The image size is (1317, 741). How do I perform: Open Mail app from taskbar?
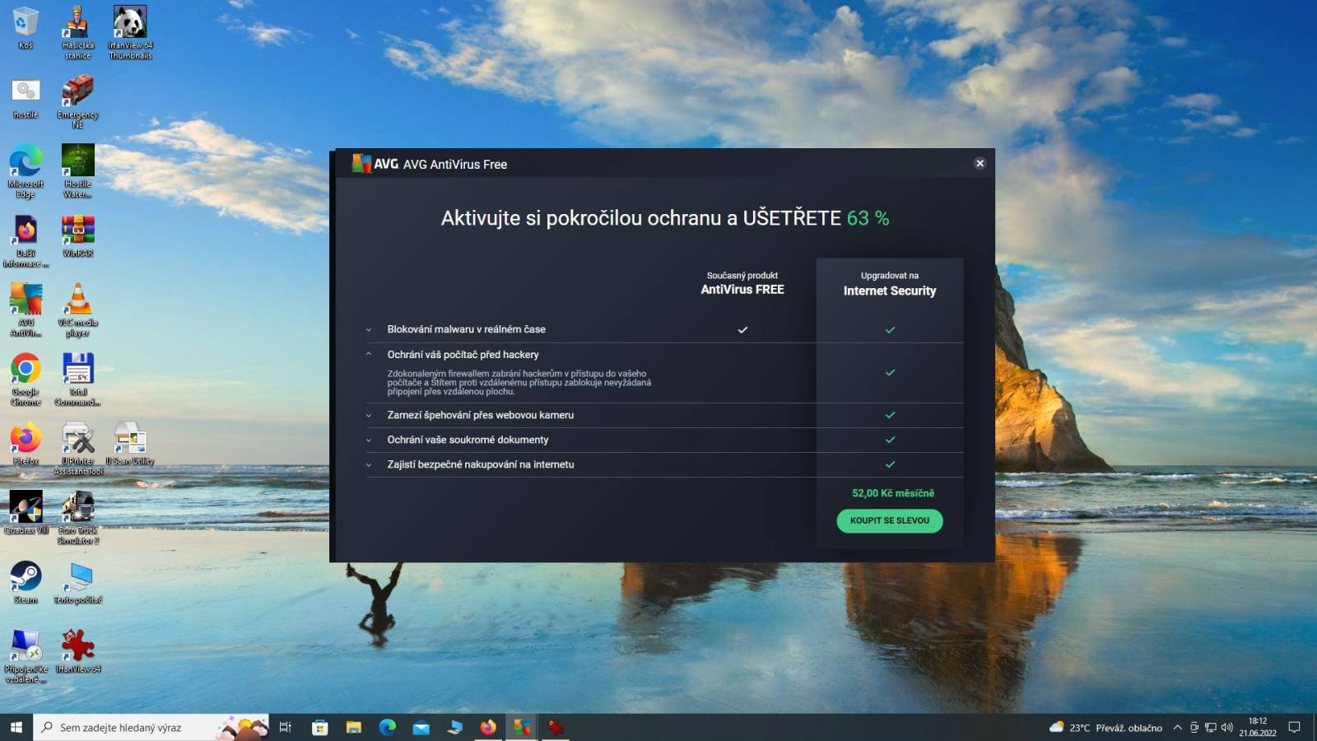coord(421,727)
